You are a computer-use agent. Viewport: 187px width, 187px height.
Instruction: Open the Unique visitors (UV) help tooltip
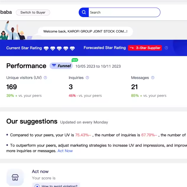pyautogui.click(x=45, y=78)
